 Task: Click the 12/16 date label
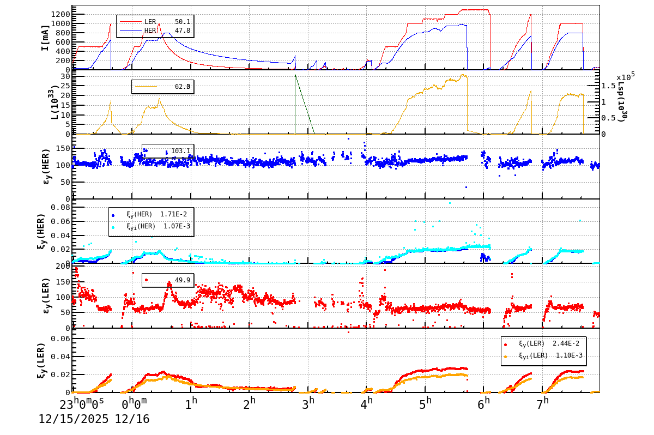pyautogui.click(x=131, y=419)
